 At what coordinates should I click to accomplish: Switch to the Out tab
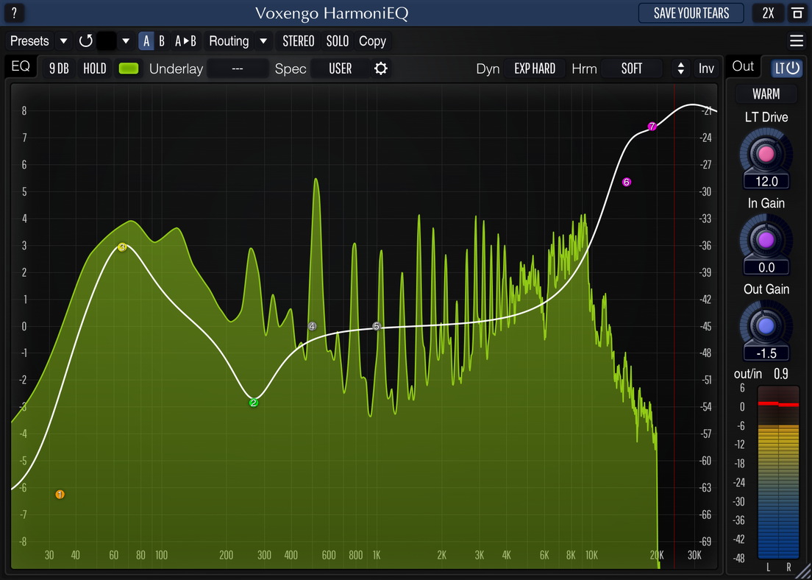tap(743, 66)
